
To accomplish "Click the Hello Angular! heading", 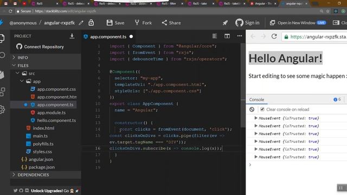I will point(286,58).
